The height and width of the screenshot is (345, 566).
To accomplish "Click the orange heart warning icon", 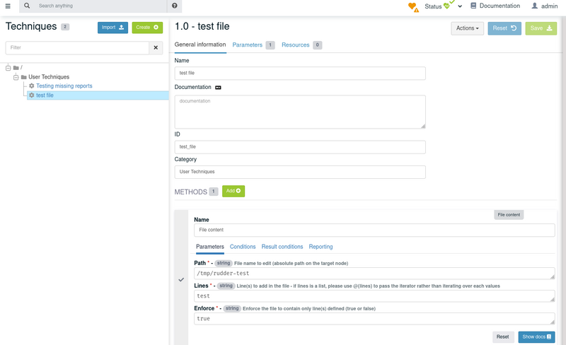I will pos(413,7).
